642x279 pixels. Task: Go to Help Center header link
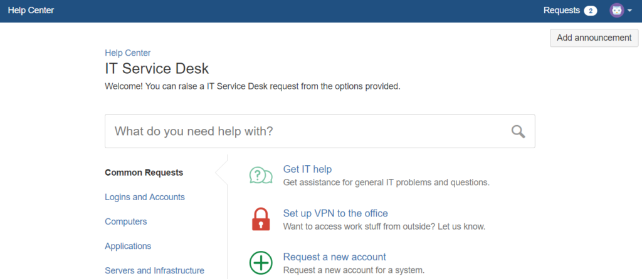pos(31,11)
